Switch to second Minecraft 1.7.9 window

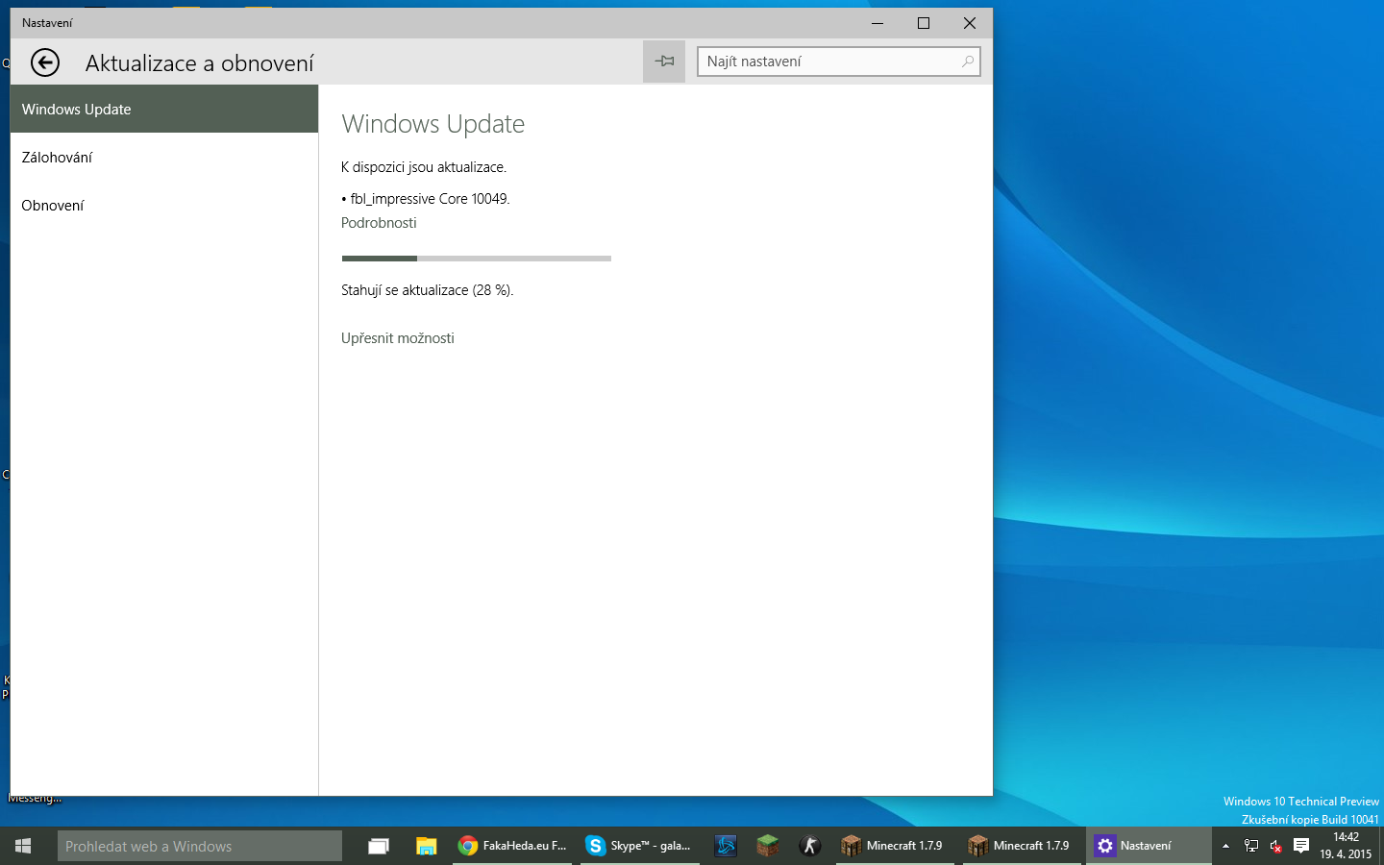click(x=1023, y=846)
